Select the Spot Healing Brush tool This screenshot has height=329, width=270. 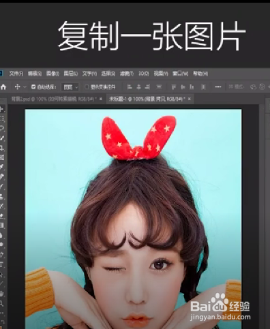pyautogui.click(x=1, y=176)
